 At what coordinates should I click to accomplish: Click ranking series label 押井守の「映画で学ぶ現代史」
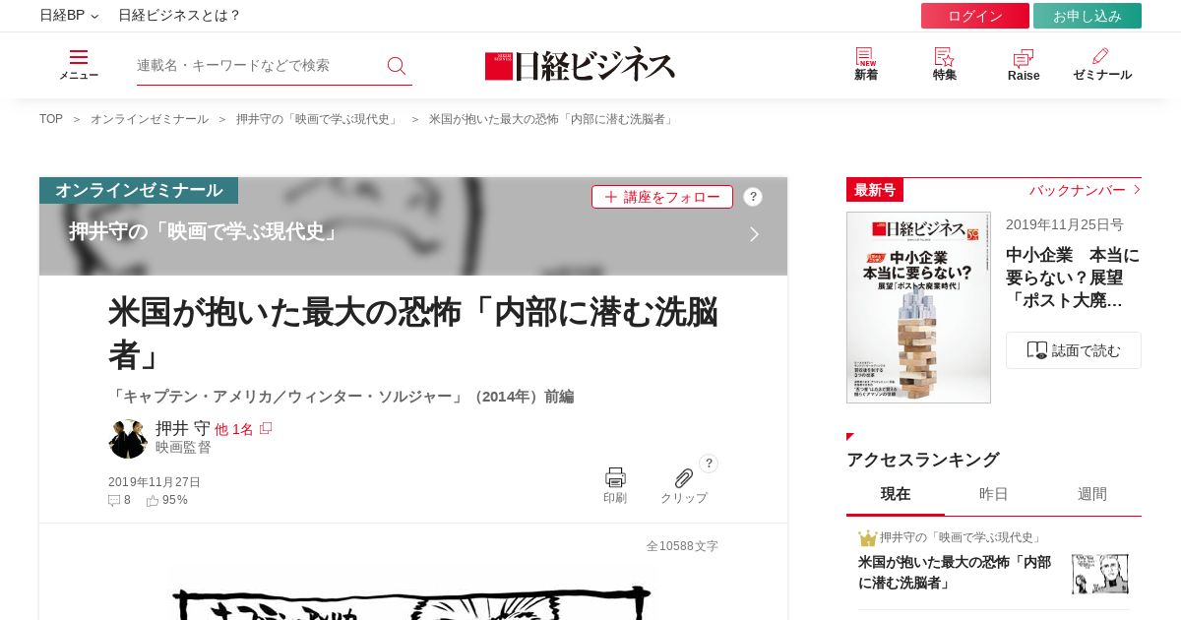click(x=962, y=537)
